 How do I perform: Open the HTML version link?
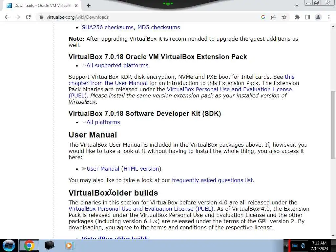[141, 169]
